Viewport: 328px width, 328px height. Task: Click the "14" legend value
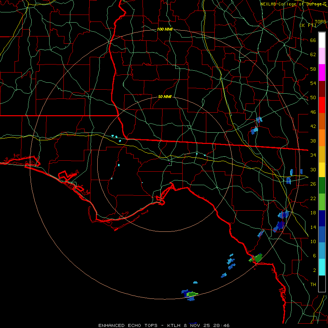[313, 227]
